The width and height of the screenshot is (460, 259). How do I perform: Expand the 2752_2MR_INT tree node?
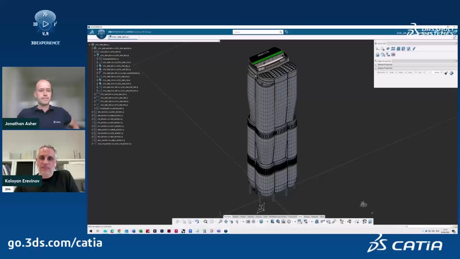coord(95,94)
